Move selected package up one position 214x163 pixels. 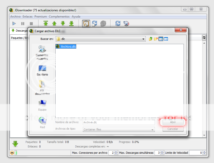[54, 23]
